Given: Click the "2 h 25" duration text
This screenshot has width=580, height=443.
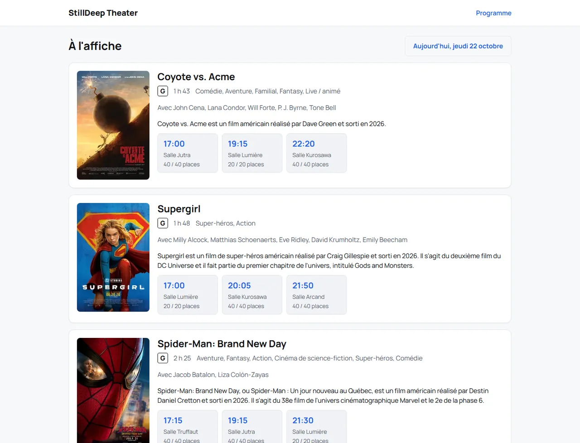Looking at the screenshot, I should point(182,358).
